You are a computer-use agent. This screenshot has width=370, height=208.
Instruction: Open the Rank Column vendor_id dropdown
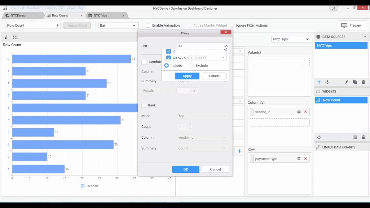(202, 138)
